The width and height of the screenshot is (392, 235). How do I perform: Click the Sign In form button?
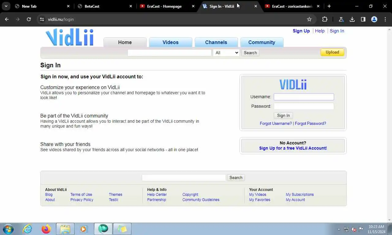283,115
